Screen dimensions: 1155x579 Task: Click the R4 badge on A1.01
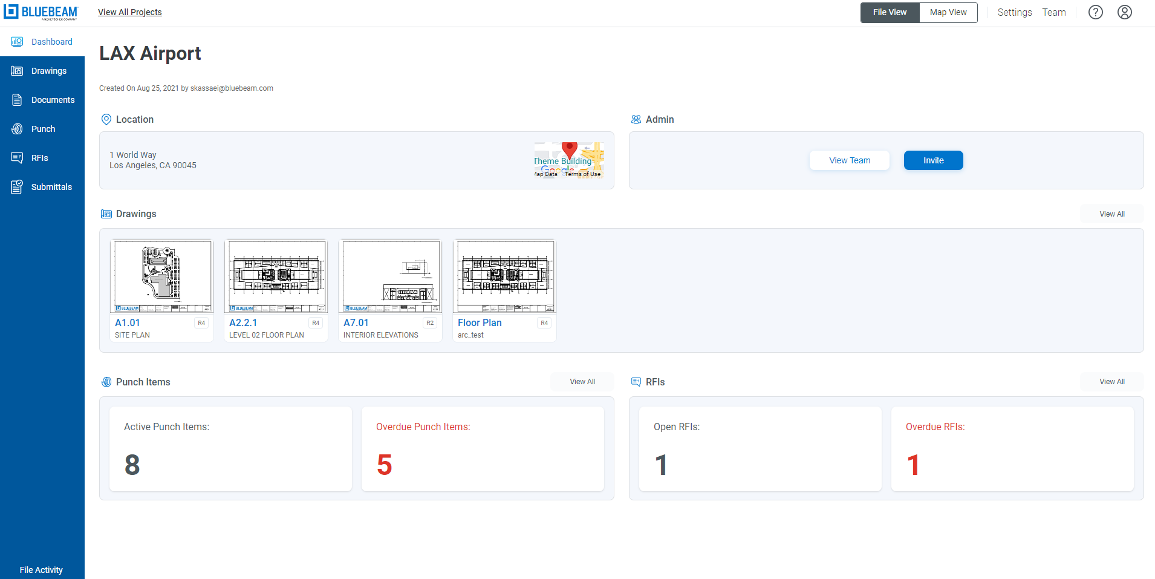(x=201, y=323)
